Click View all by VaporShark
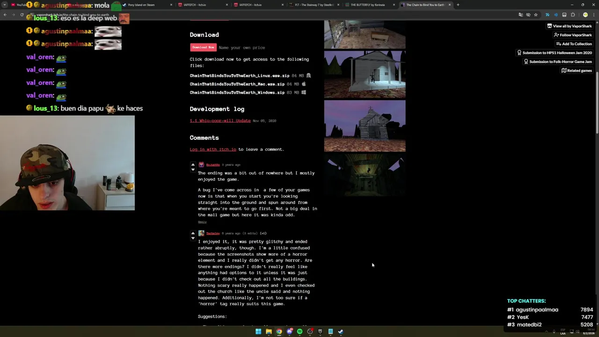 570,26
